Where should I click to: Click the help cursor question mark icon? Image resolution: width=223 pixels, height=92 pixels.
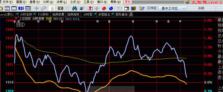pos(142,8)
